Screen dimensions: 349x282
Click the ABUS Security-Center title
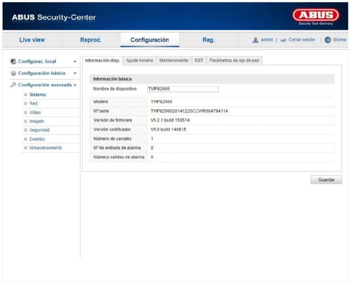pyautogui.click(x=54, y=17)
